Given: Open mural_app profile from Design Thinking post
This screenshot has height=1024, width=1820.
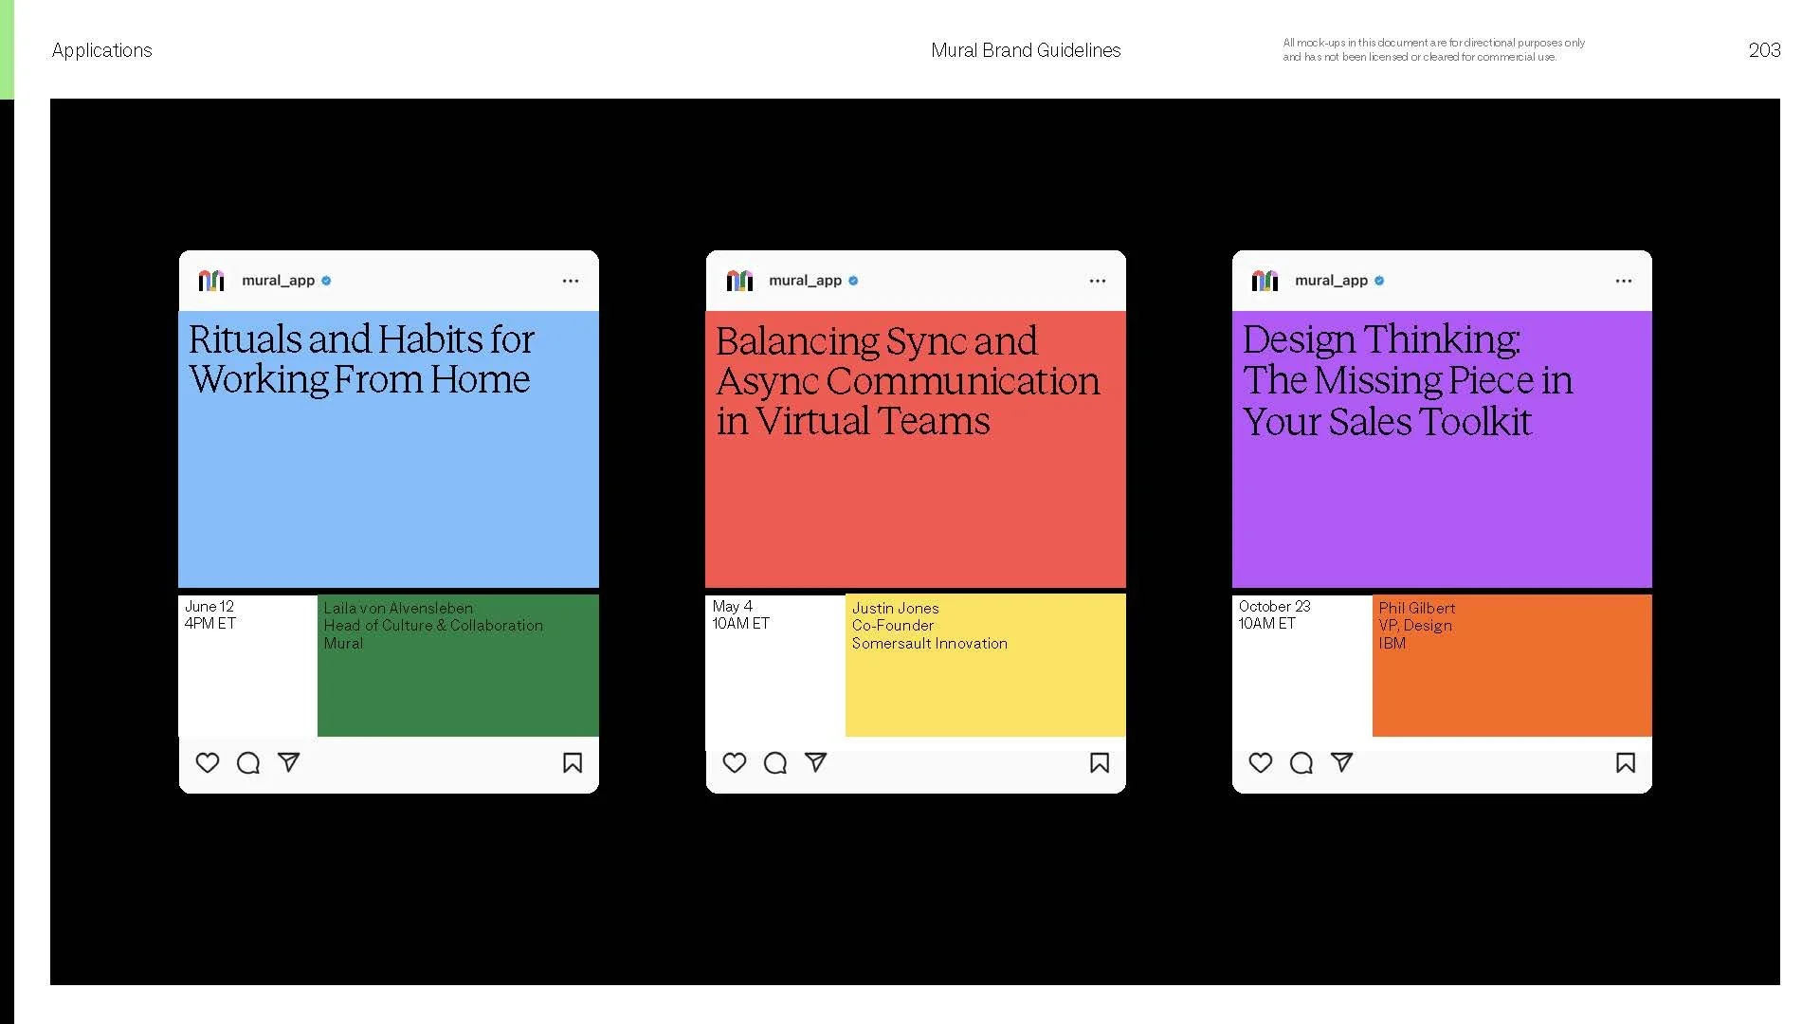Looking at the screenshot, I should (1331, 281).
